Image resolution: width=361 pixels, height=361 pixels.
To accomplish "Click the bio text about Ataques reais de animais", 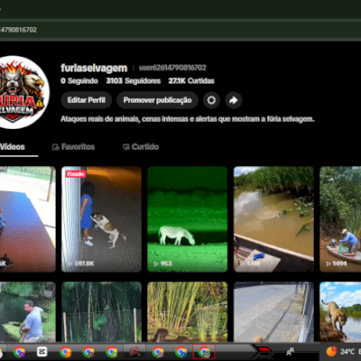I will click(x=188, y=119).
